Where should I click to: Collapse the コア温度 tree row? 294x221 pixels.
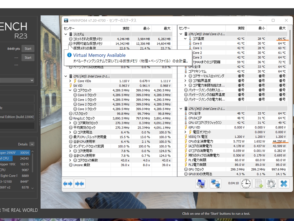185,39
